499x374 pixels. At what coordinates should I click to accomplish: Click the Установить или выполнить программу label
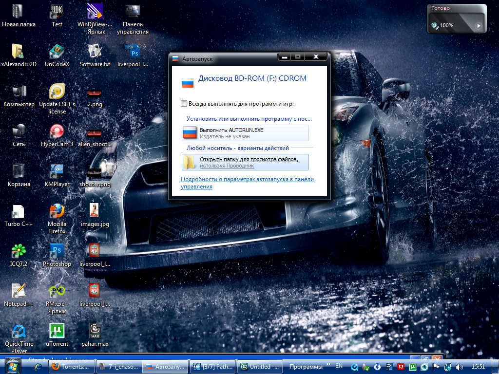(249, 119)
